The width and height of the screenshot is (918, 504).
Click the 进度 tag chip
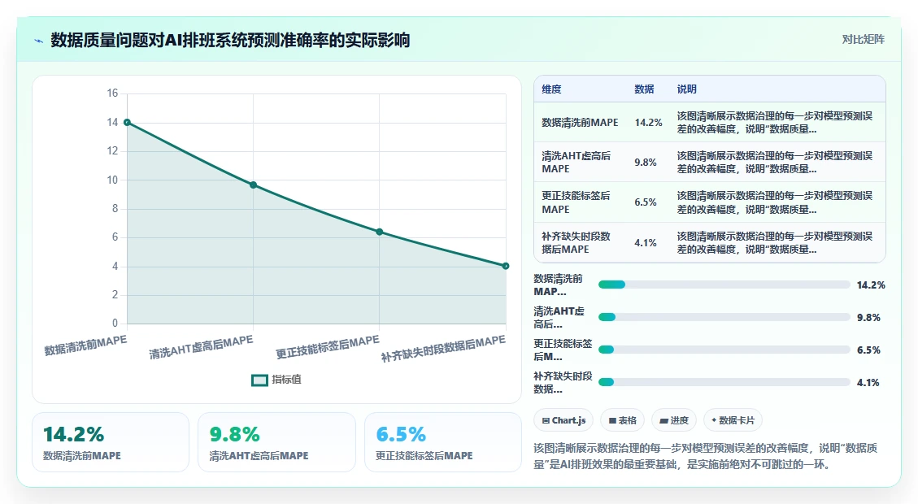click(674, 420)
